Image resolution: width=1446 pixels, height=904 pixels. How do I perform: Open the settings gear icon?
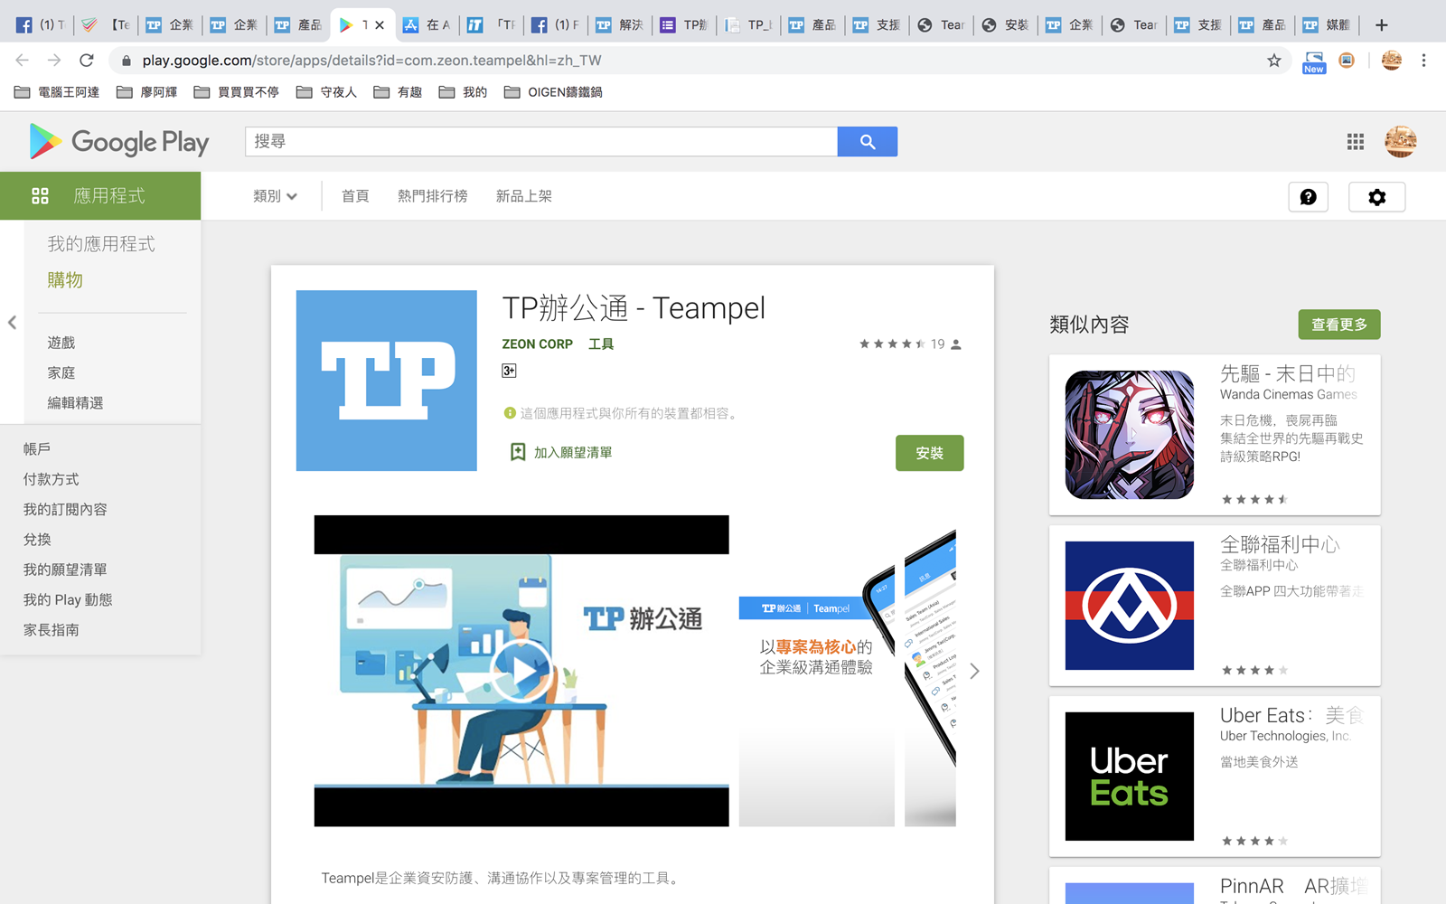(x=1376, y=197)
